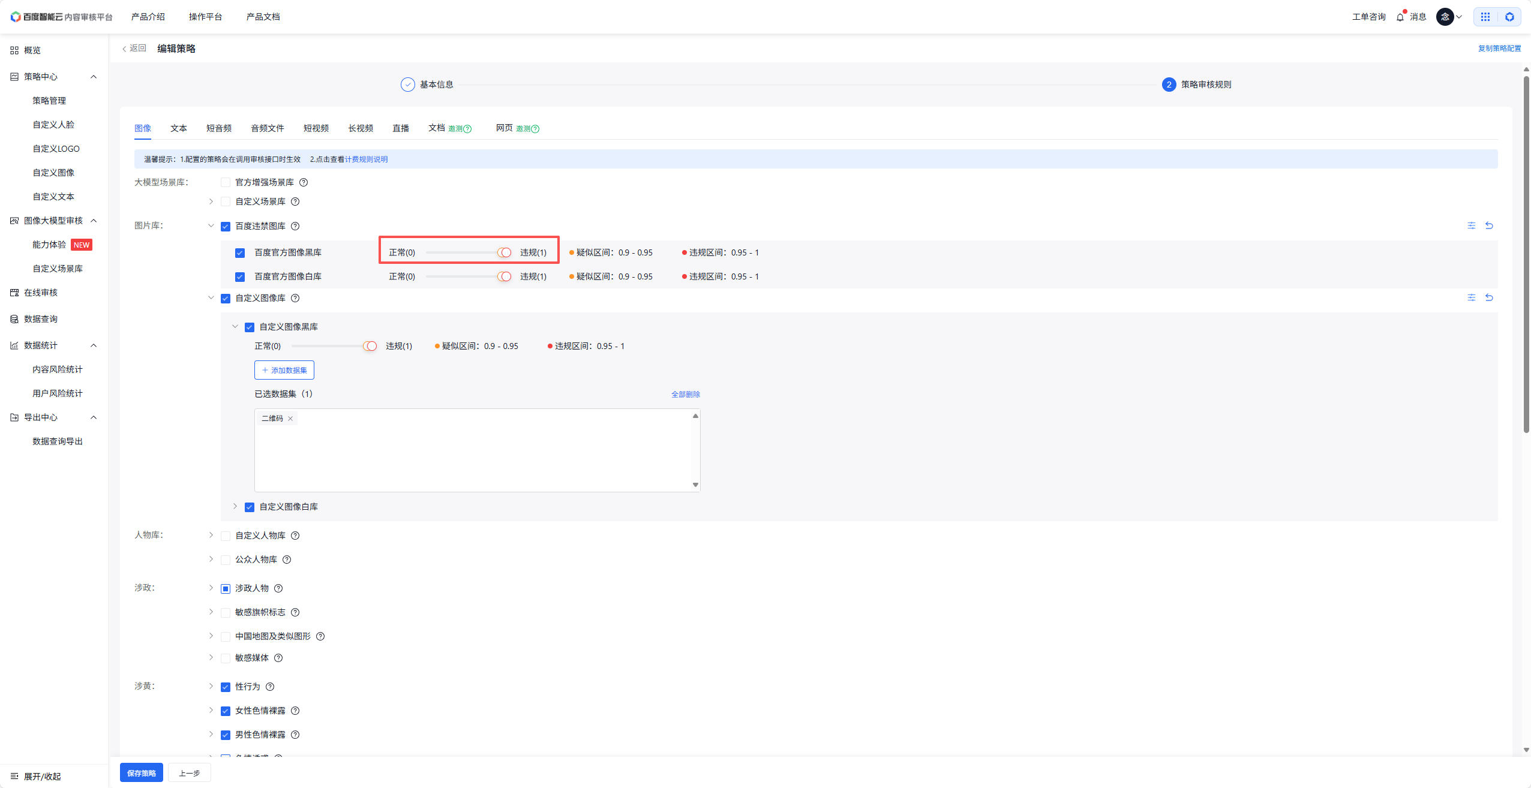Viewport: 1531px width, 788px height.
Task: Switch to the 文本 tab
Action: click(x=178, y=128)
